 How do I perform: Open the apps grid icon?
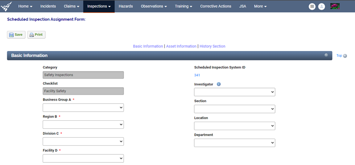tap(312, 7)
